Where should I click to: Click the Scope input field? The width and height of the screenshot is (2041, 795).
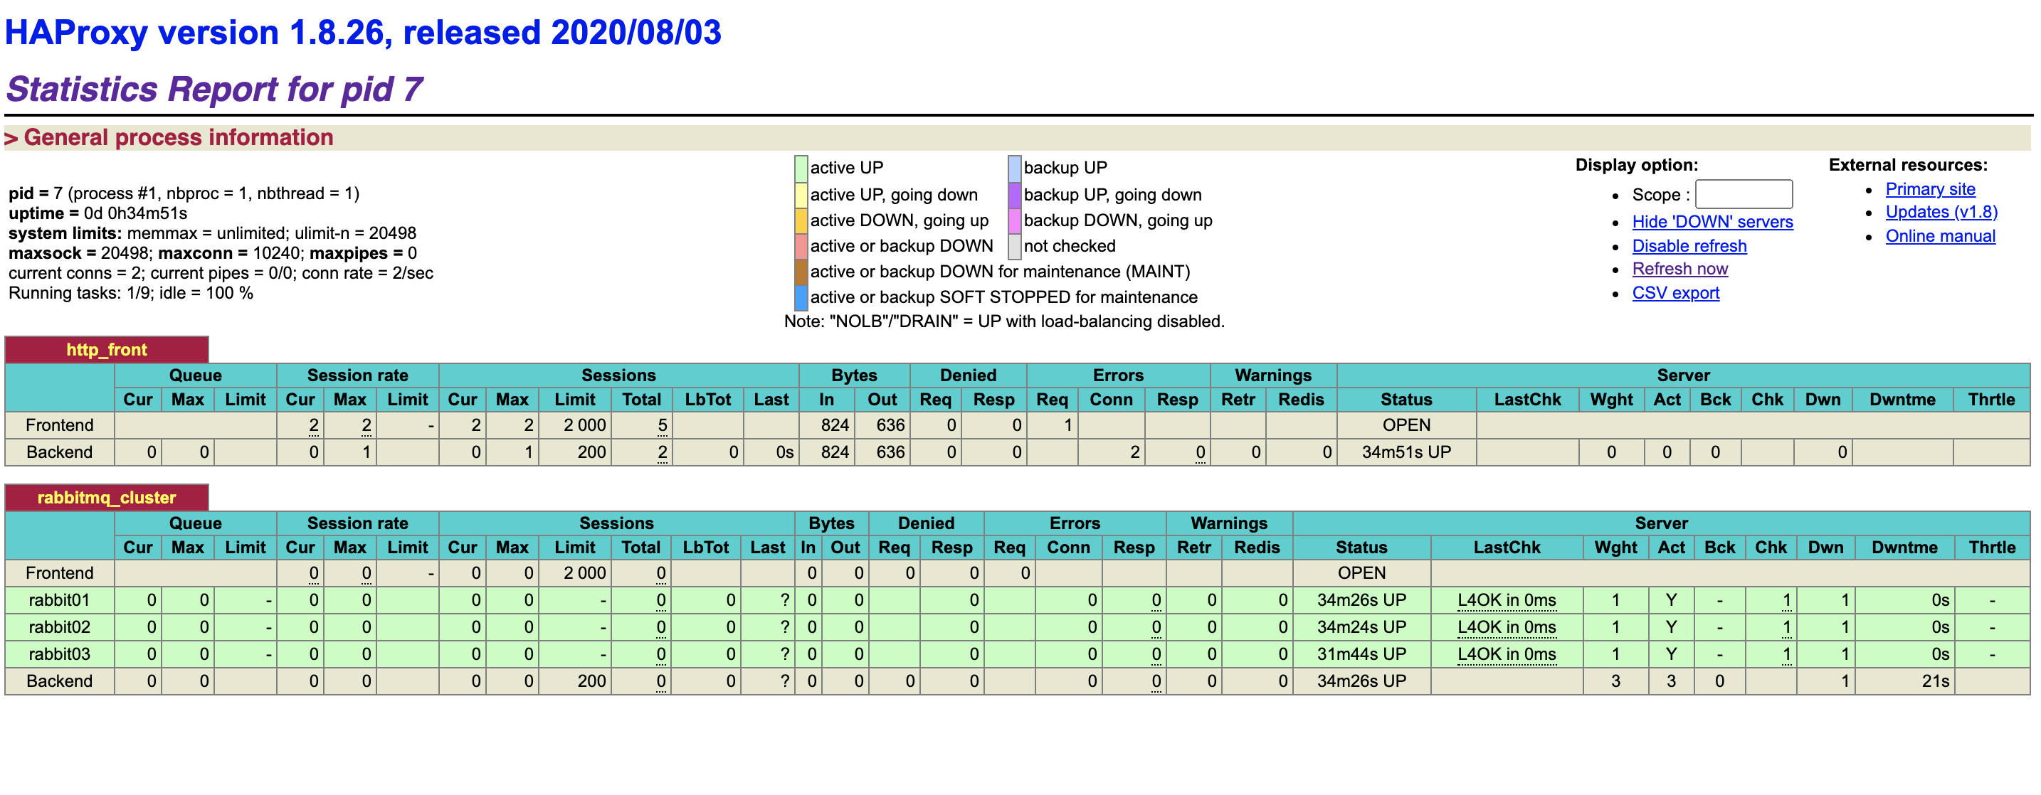tap(1743, 194)
